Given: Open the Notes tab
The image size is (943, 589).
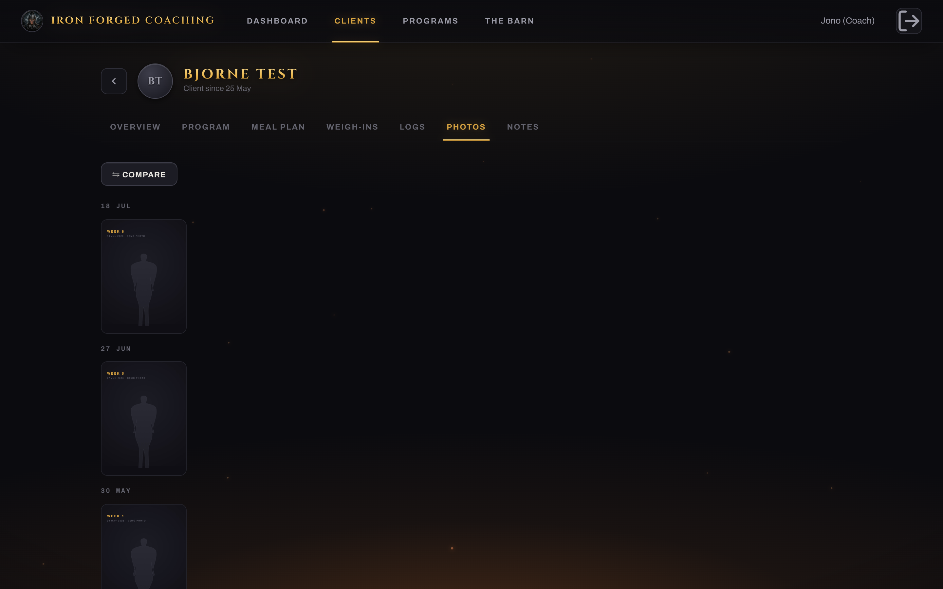Looking at the screenshot, I should click(523, 127).
